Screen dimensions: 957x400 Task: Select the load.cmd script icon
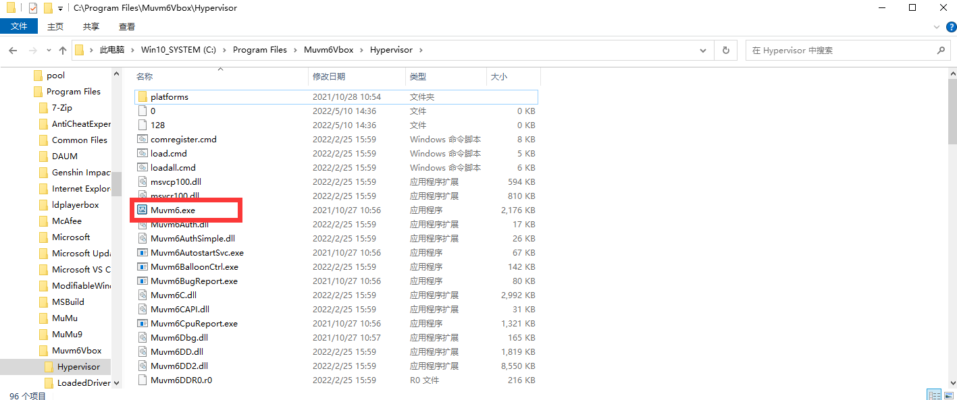click(143, 153)
